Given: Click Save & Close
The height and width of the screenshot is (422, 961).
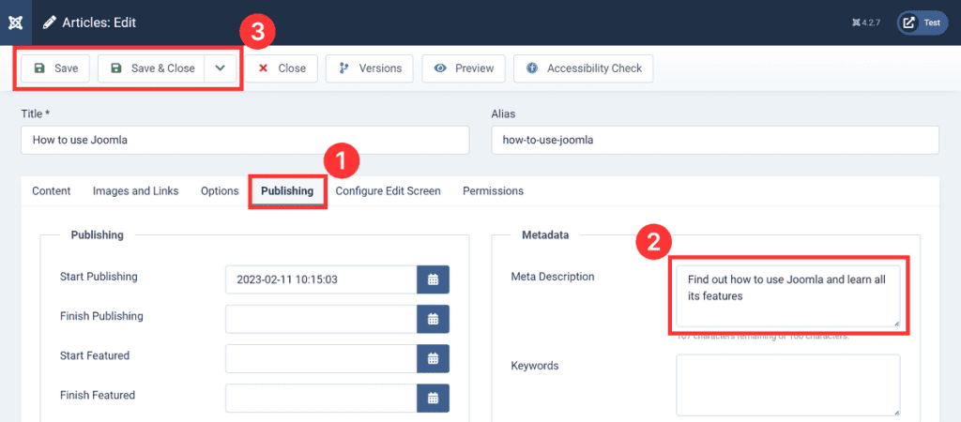Looking at the screenshot, I should 151,68.
